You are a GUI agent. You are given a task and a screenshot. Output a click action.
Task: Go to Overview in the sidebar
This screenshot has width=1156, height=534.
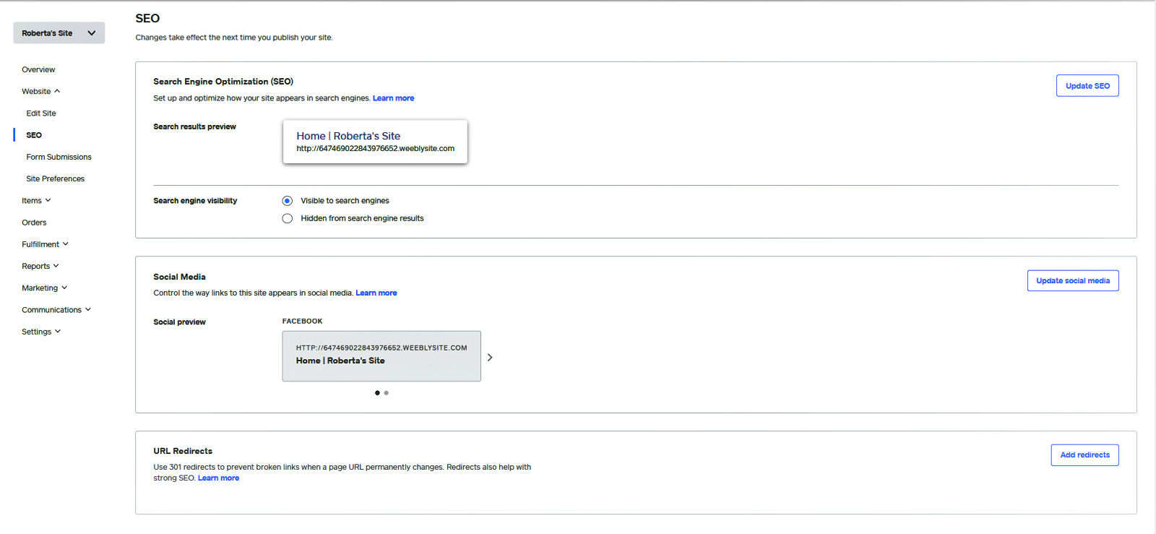click(x=38, y=70)
